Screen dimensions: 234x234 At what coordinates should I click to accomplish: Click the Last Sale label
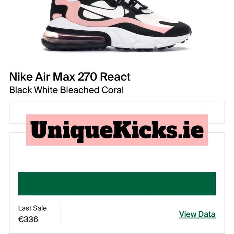point(32,208)
